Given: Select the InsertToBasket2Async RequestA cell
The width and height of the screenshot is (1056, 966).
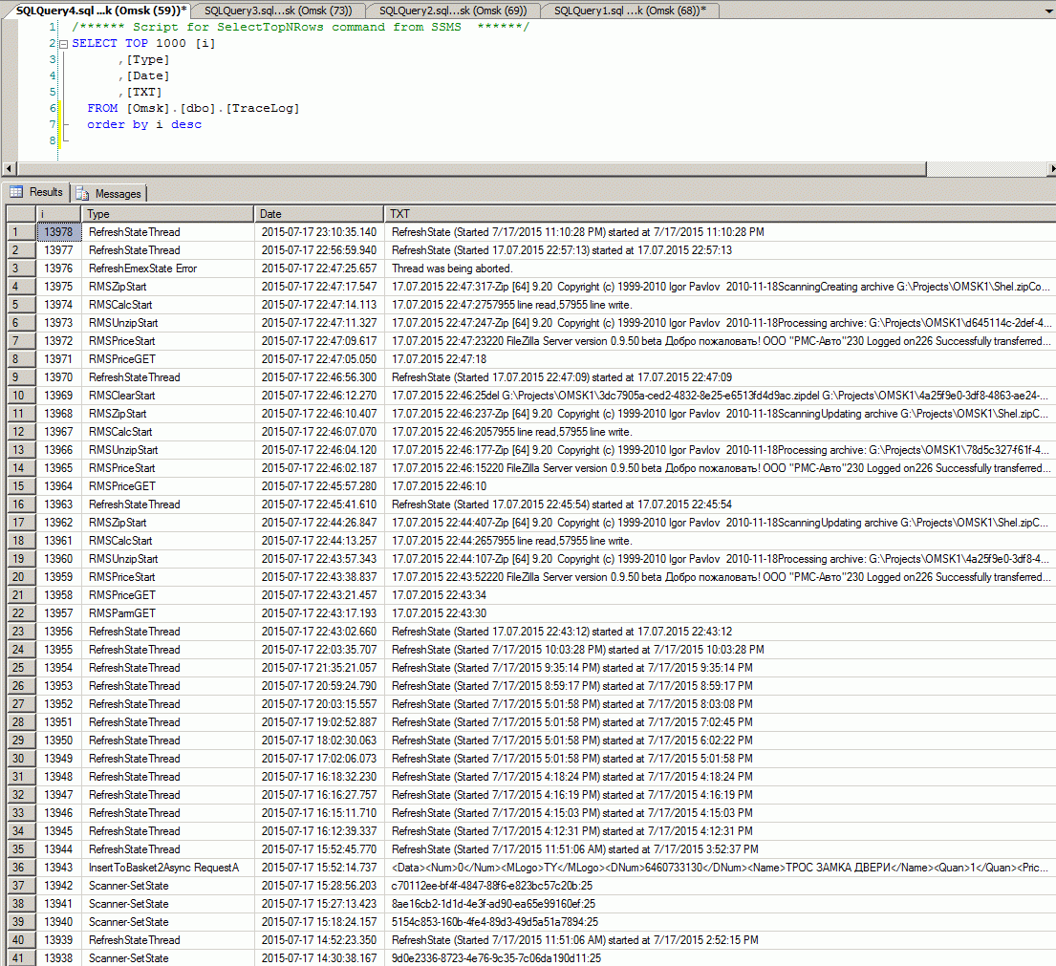Looking at the screenshot, I should click(x=167, y=869).
